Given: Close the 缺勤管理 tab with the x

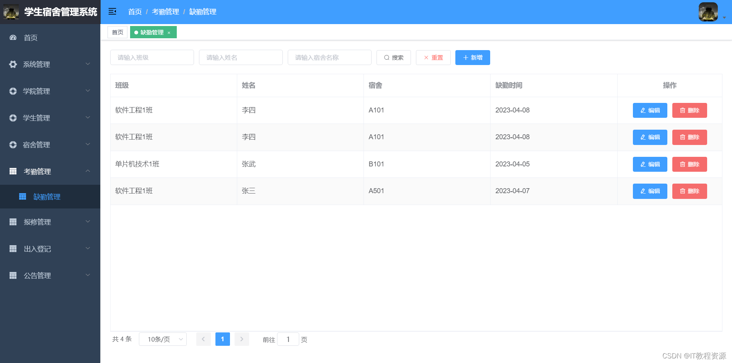Looking at the screenshot, I should click(x=169, y=33).
